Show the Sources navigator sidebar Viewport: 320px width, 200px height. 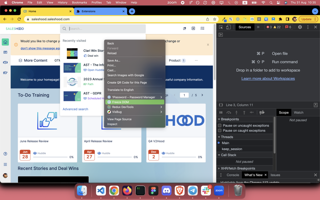(x=221, y=35)
